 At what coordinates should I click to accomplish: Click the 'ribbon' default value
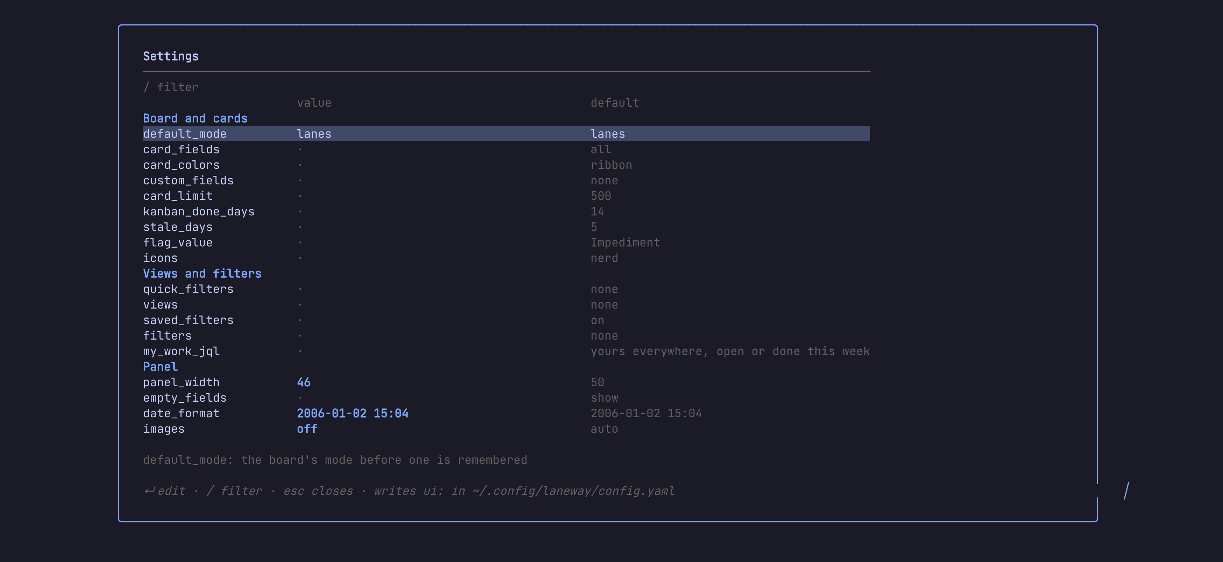611,165
